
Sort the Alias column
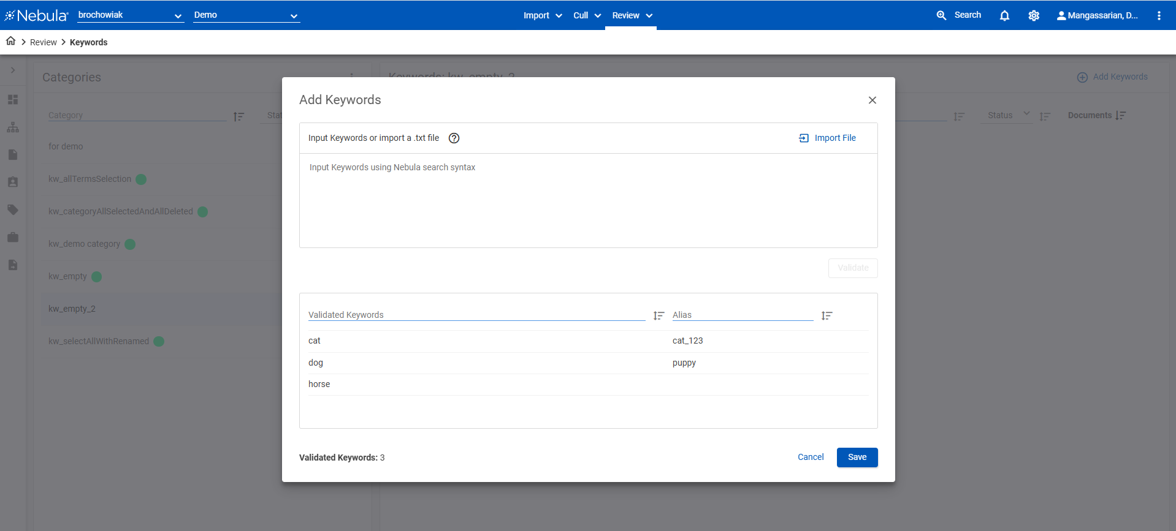(x=827, y=316)
